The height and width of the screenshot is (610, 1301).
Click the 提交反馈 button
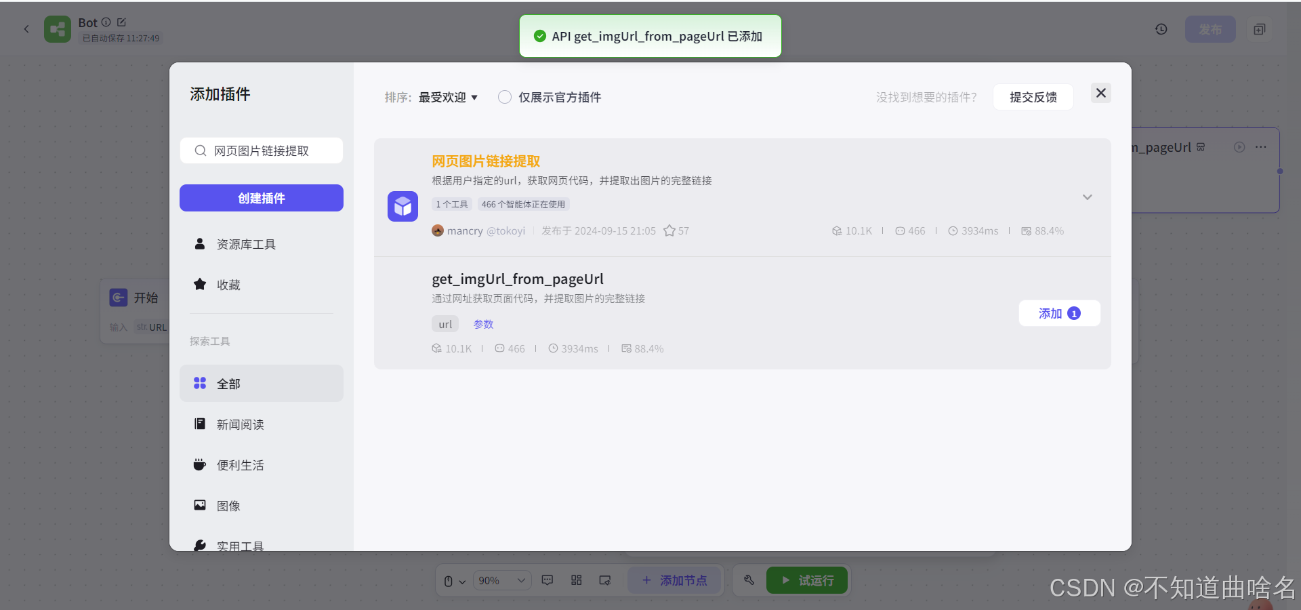[1033, 97]
